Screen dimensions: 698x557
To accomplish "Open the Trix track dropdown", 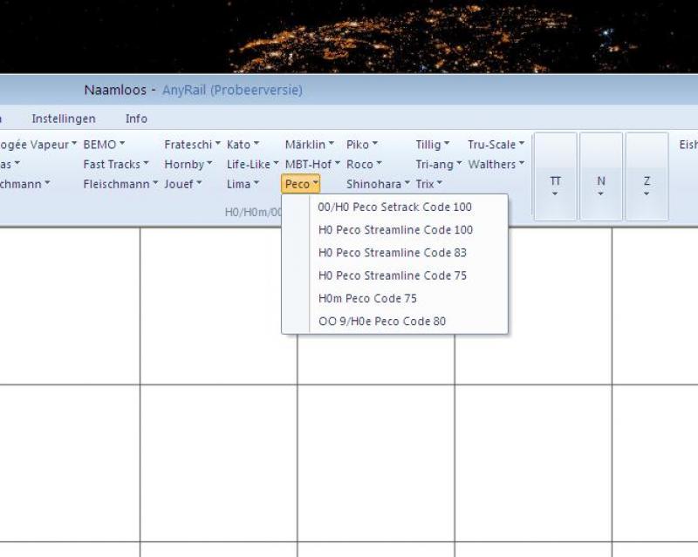I will [428, 184].
